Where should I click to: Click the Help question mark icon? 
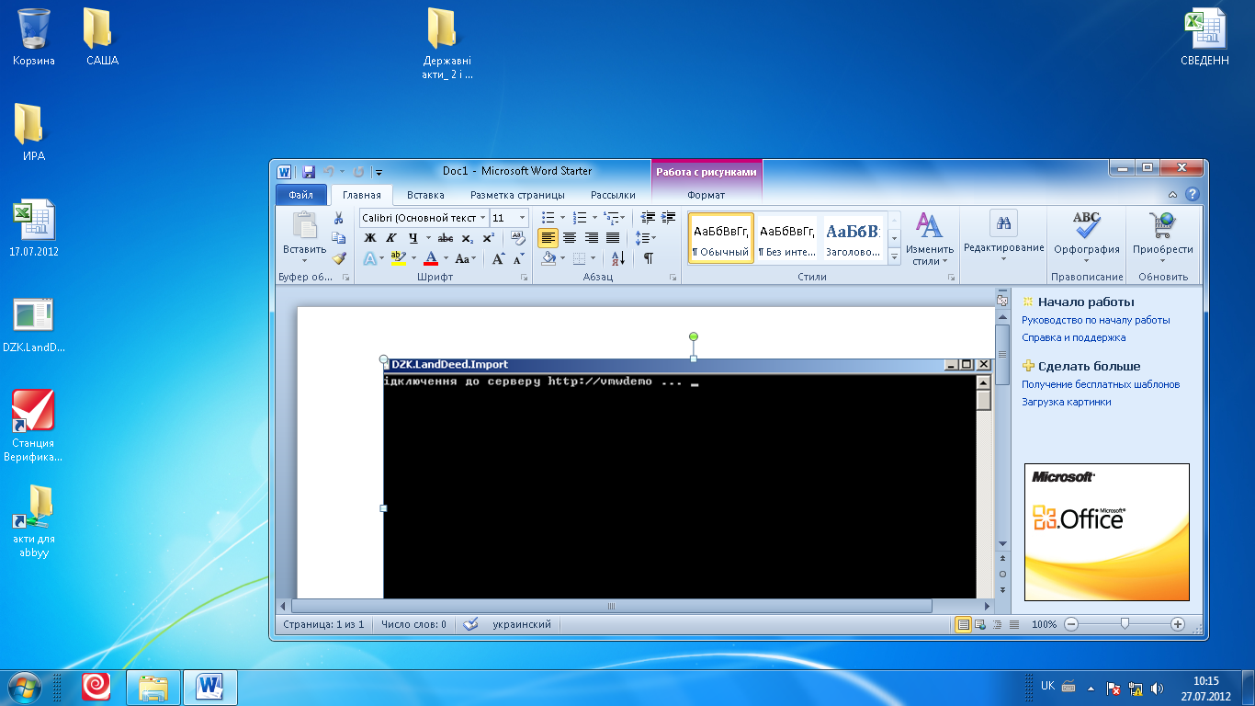[x=1193, y=195]
